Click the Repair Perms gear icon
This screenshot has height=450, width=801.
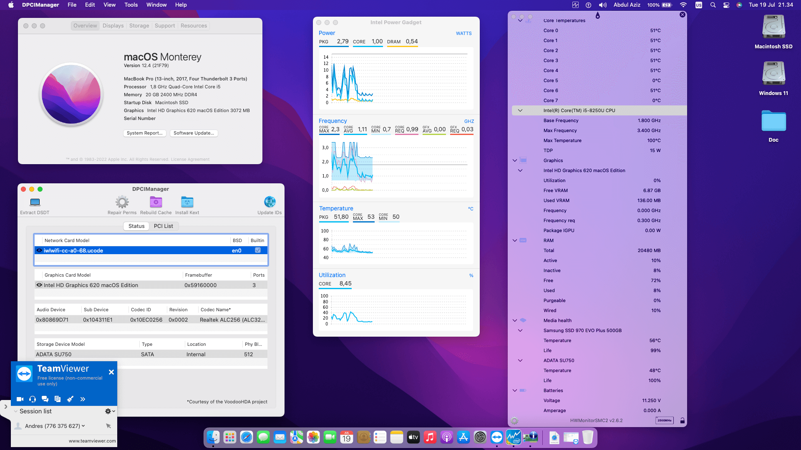[122, 202]
